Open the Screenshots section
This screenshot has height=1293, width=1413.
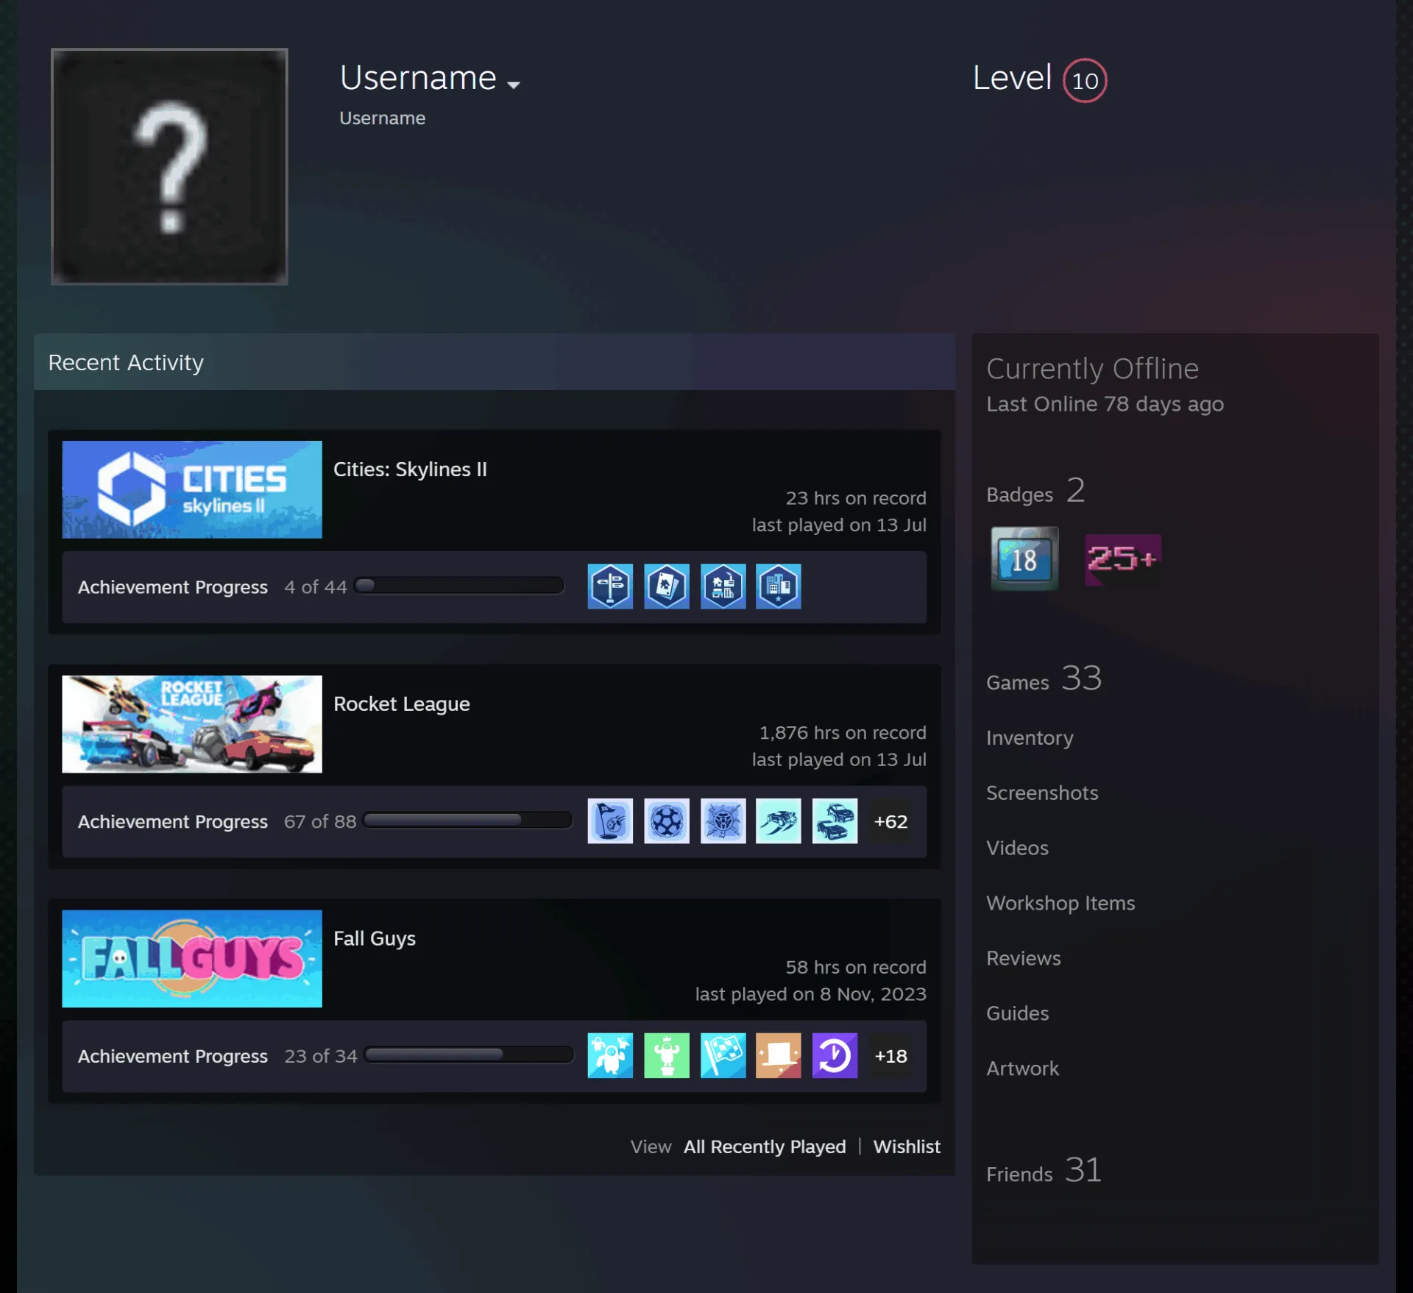[1042, 793]
